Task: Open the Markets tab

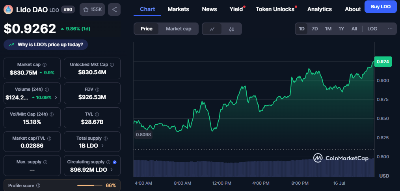Action: [x=178, y=9]
